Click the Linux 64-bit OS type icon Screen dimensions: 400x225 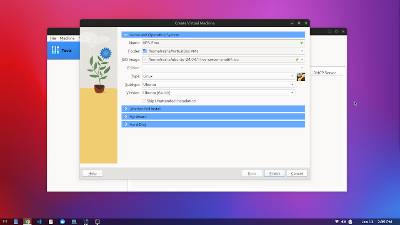(300, 77)
